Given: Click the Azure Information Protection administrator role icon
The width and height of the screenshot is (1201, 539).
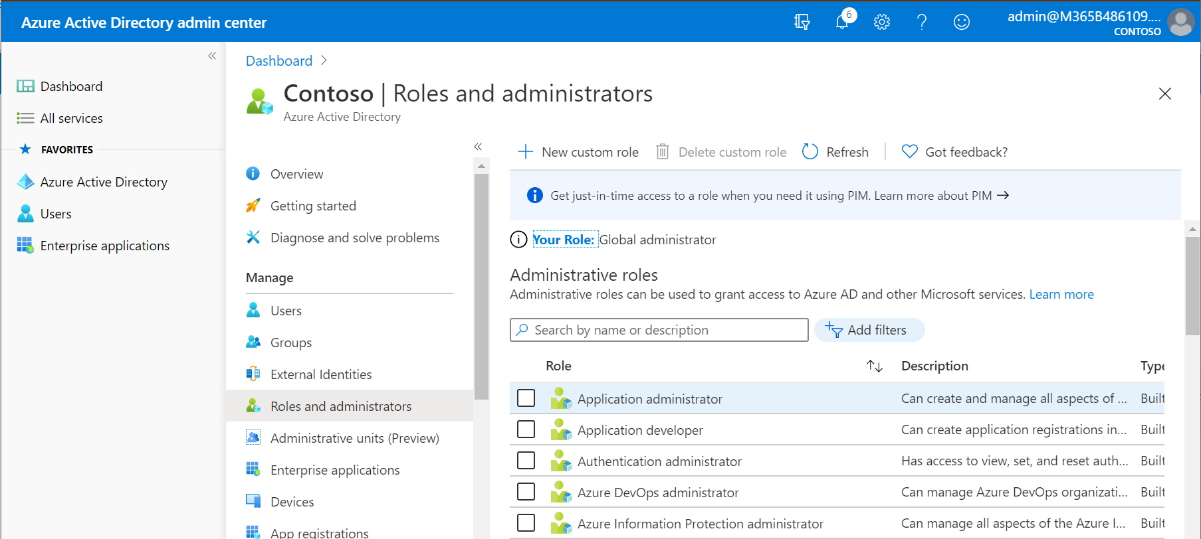Looking at the screenshot, I should pos(561,523).
